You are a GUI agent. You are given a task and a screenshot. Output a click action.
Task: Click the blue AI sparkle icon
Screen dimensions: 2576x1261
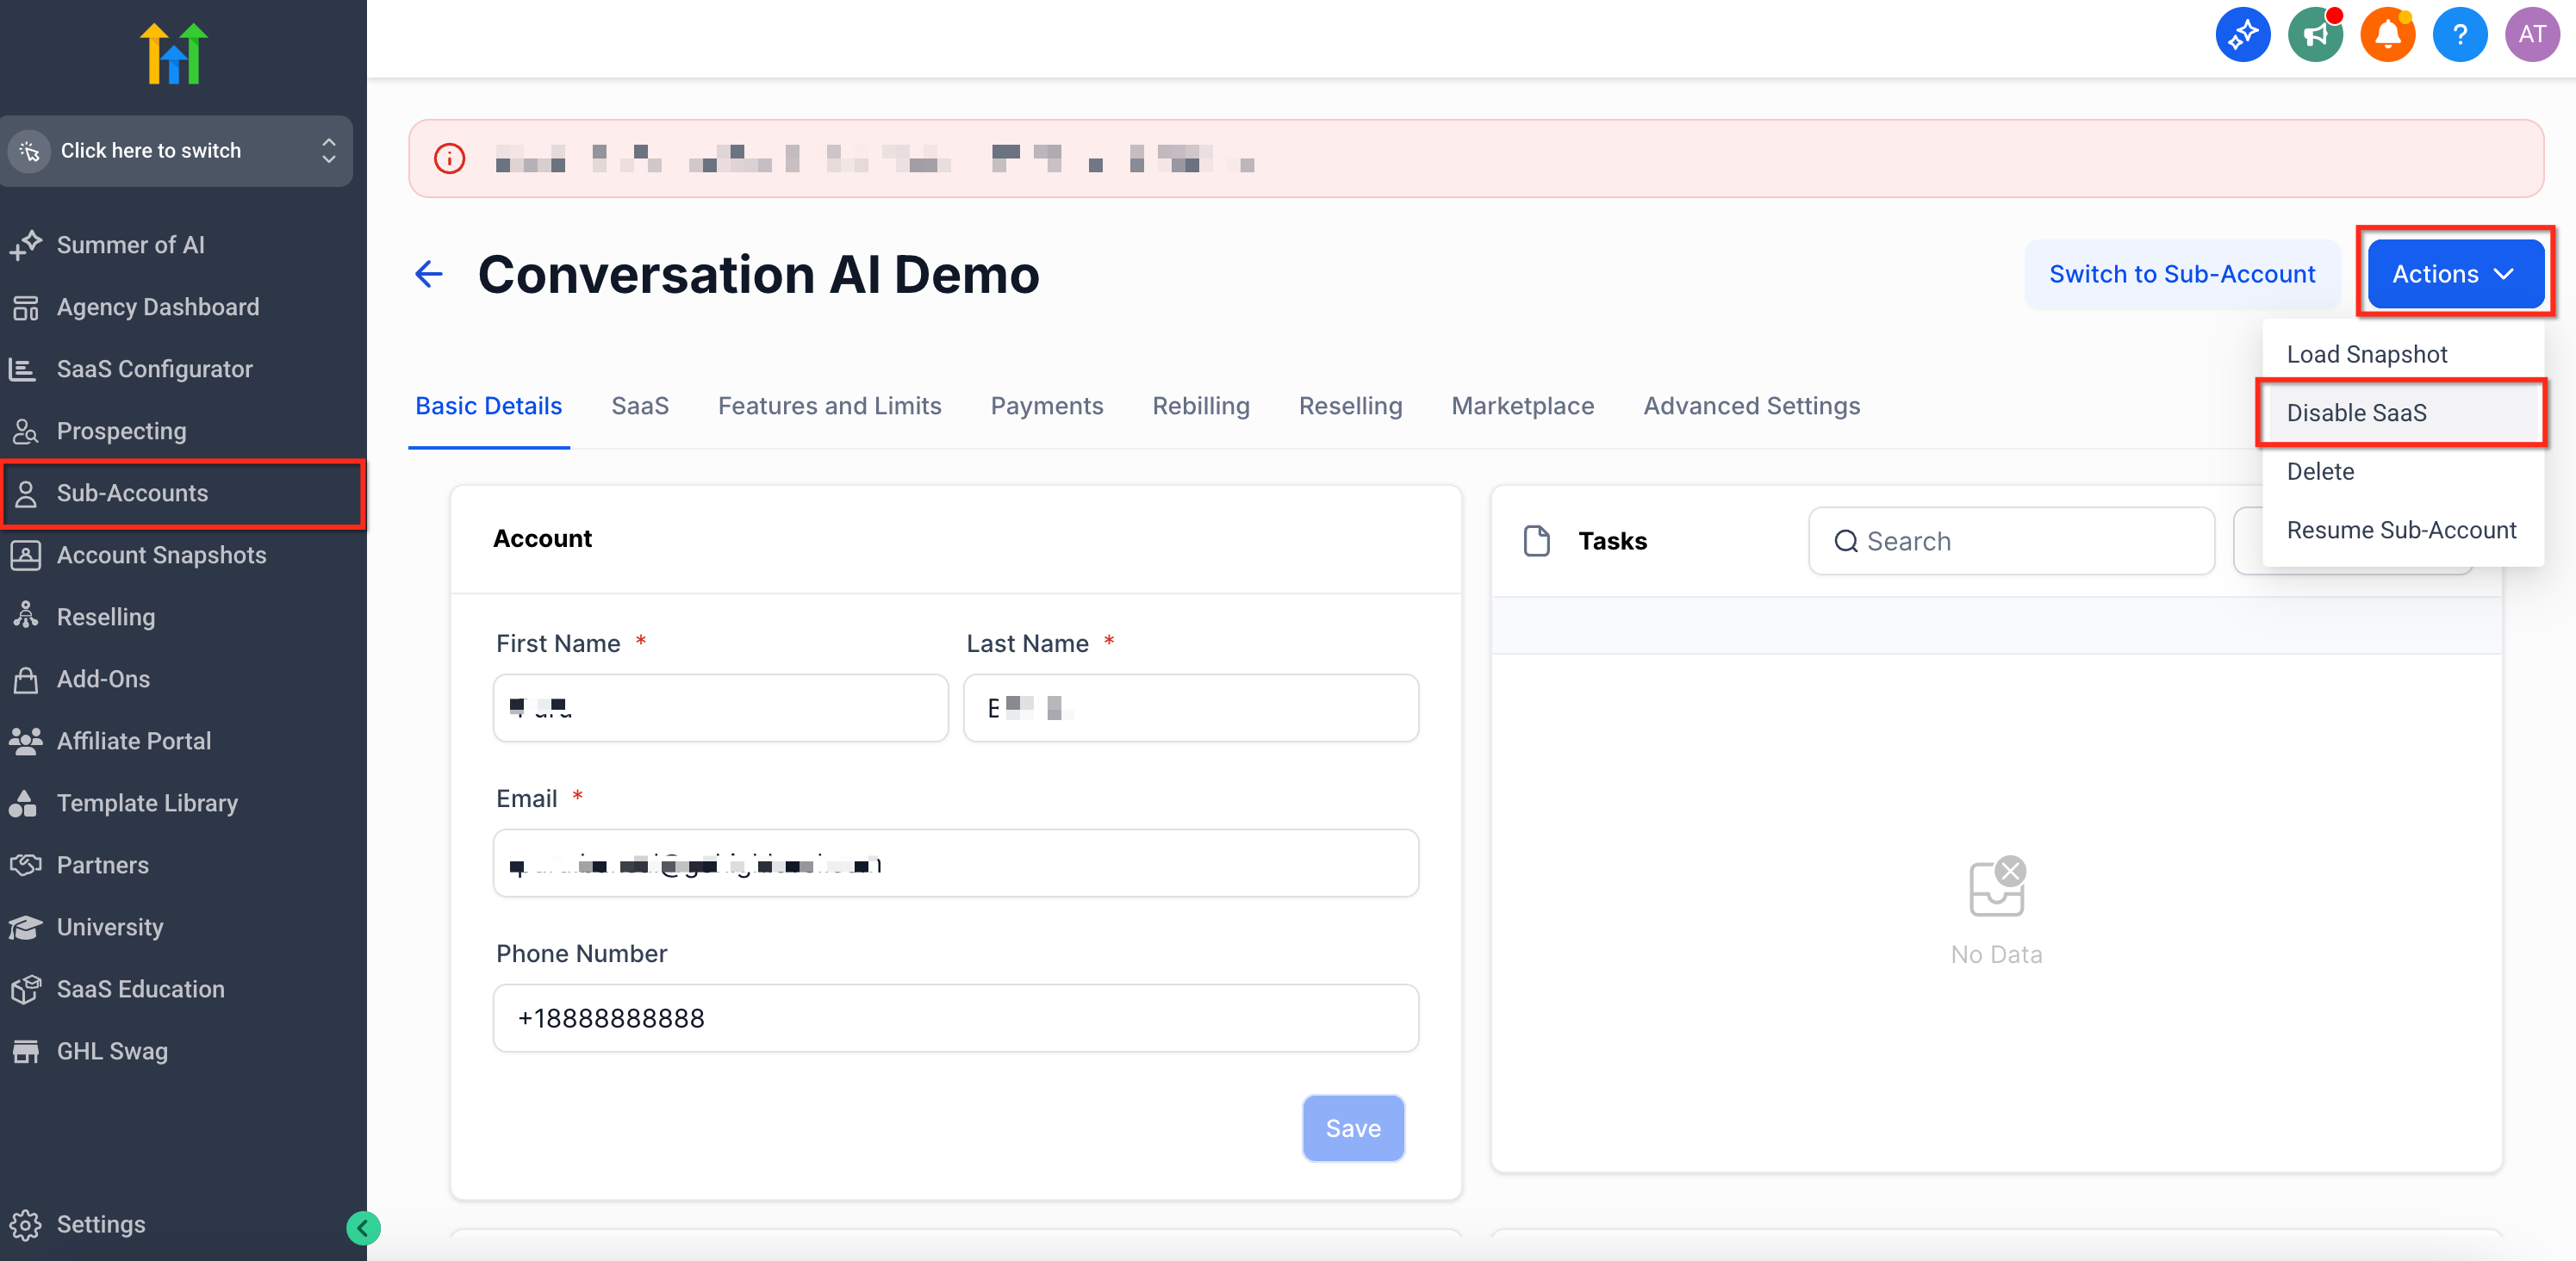tap(2243, 35)
